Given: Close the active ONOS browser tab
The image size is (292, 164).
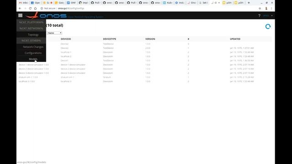Looking at the screenshot, I should coord(219,3).
